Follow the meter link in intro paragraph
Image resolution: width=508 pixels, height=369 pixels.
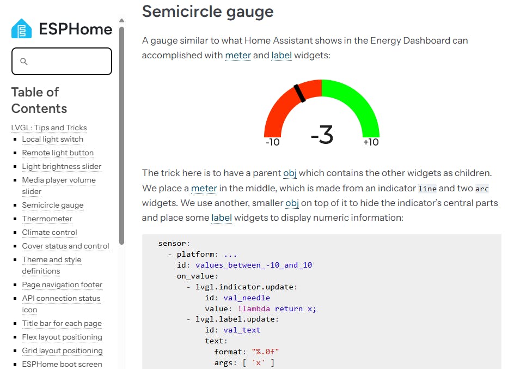[238, 55]
